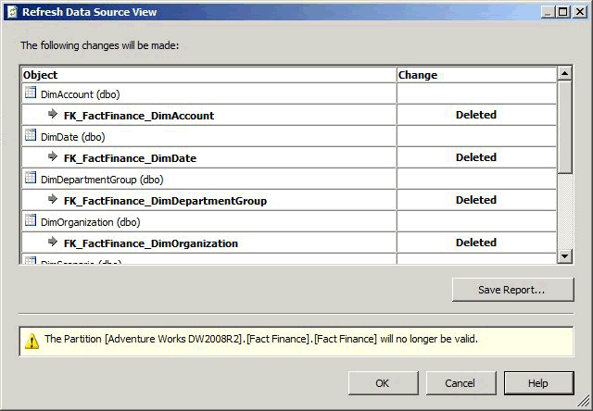Click the Change column header
Screen dimensions: 593x411
476,74
